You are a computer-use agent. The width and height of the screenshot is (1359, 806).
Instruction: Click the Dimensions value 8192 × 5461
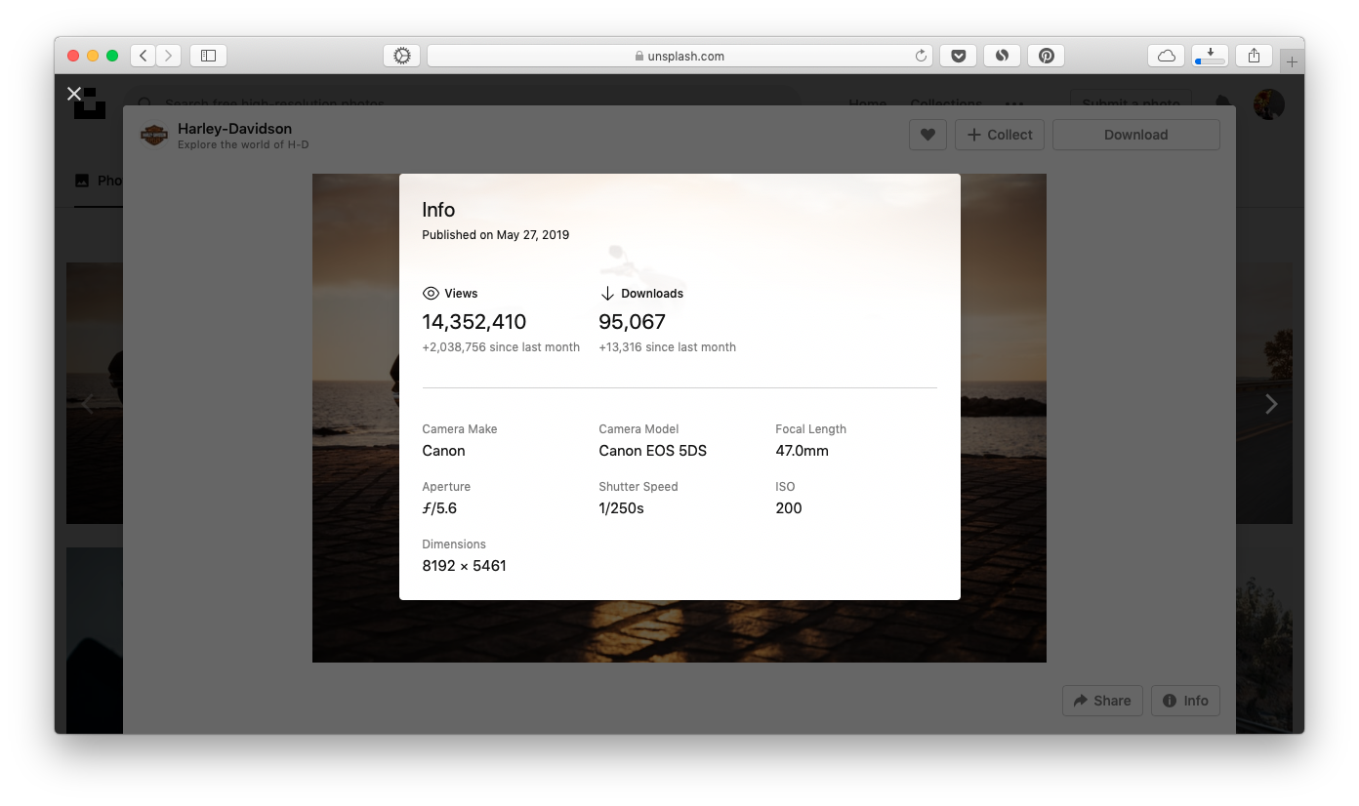(464, 566)
